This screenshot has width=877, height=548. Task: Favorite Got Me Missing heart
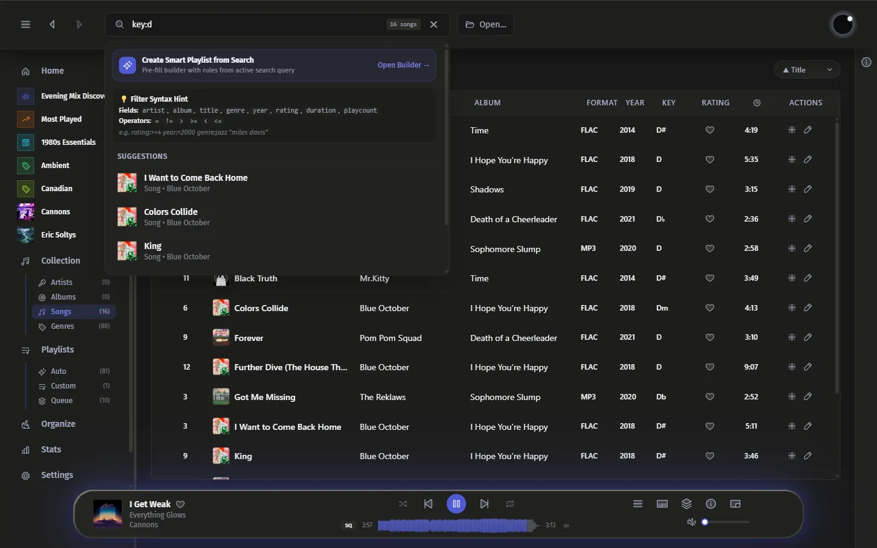(x=710, y=397)
